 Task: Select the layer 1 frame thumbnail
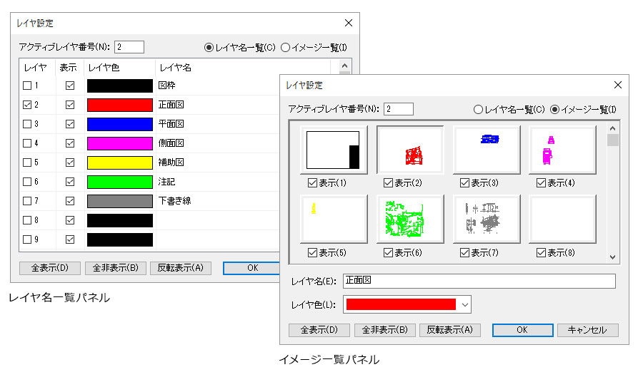click(x=334, y=150)
